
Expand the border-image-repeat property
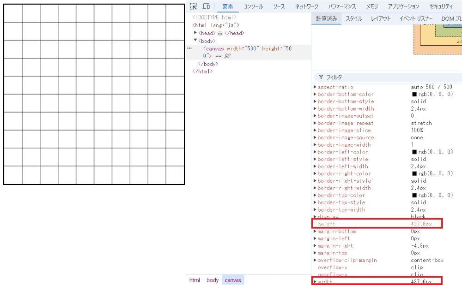pos(315,123)
